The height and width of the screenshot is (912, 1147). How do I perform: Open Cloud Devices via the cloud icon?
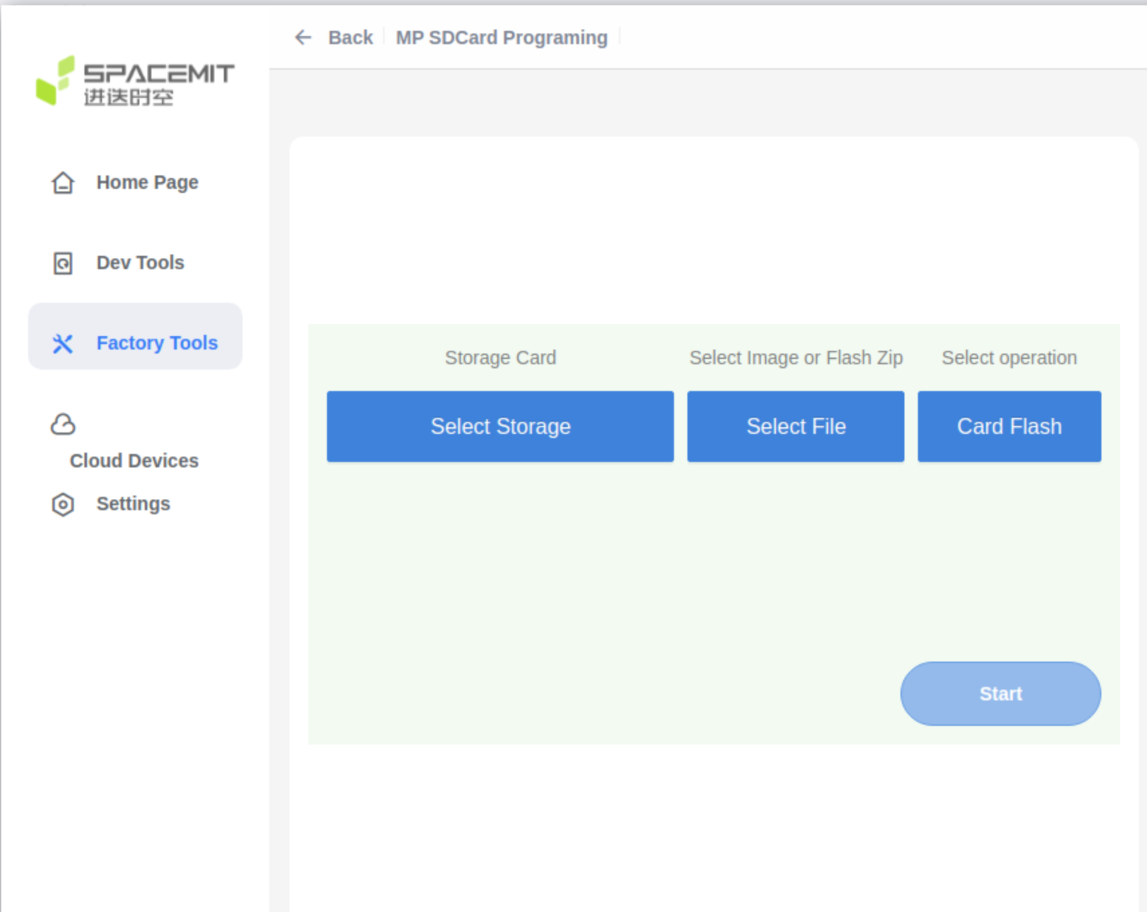pos(62,424)
